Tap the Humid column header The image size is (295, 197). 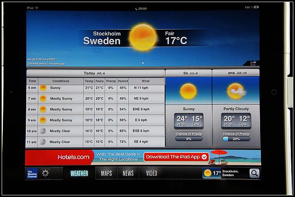tap(123, 81)
